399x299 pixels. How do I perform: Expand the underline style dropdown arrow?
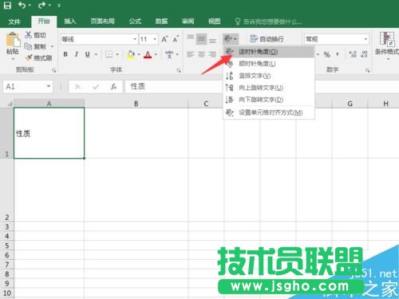pos(96,54)
